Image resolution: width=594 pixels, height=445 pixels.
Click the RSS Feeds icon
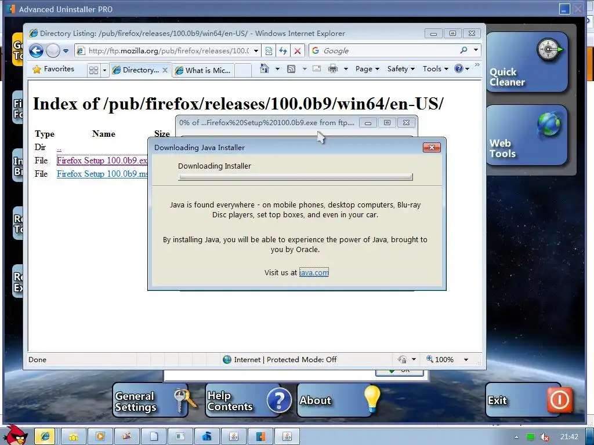point(291,69)
